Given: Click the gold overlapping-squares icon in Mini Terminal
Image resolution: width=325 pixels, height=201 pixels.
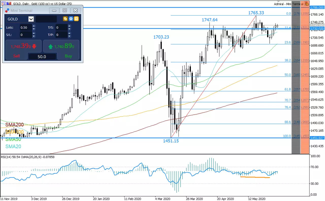Looking at the screenshot, I should pos(65,19).
